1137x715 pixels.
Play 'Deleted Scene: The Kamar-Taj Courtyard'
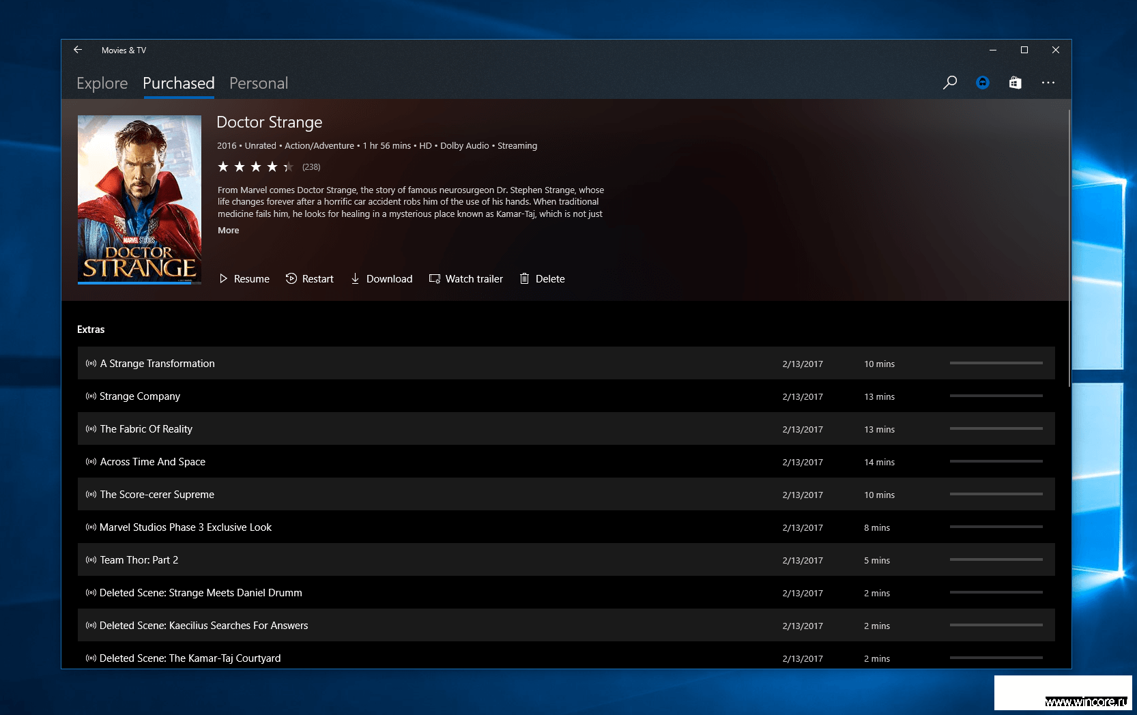click(566, 655)
